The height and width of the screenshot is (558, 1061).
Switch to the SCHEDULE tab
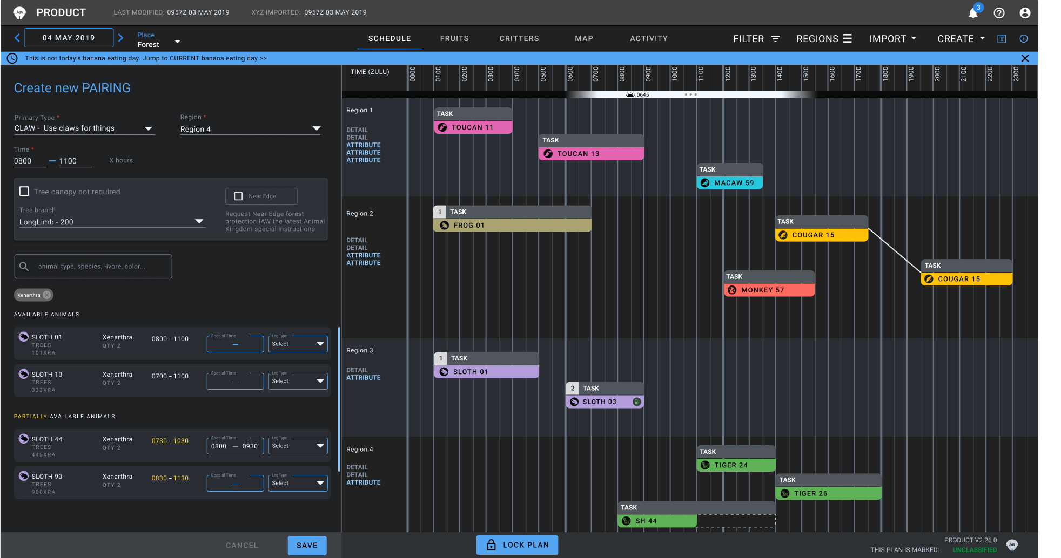click(390, 39)
